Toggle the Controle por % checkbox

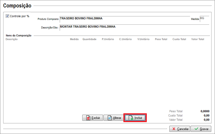point(8,16)
